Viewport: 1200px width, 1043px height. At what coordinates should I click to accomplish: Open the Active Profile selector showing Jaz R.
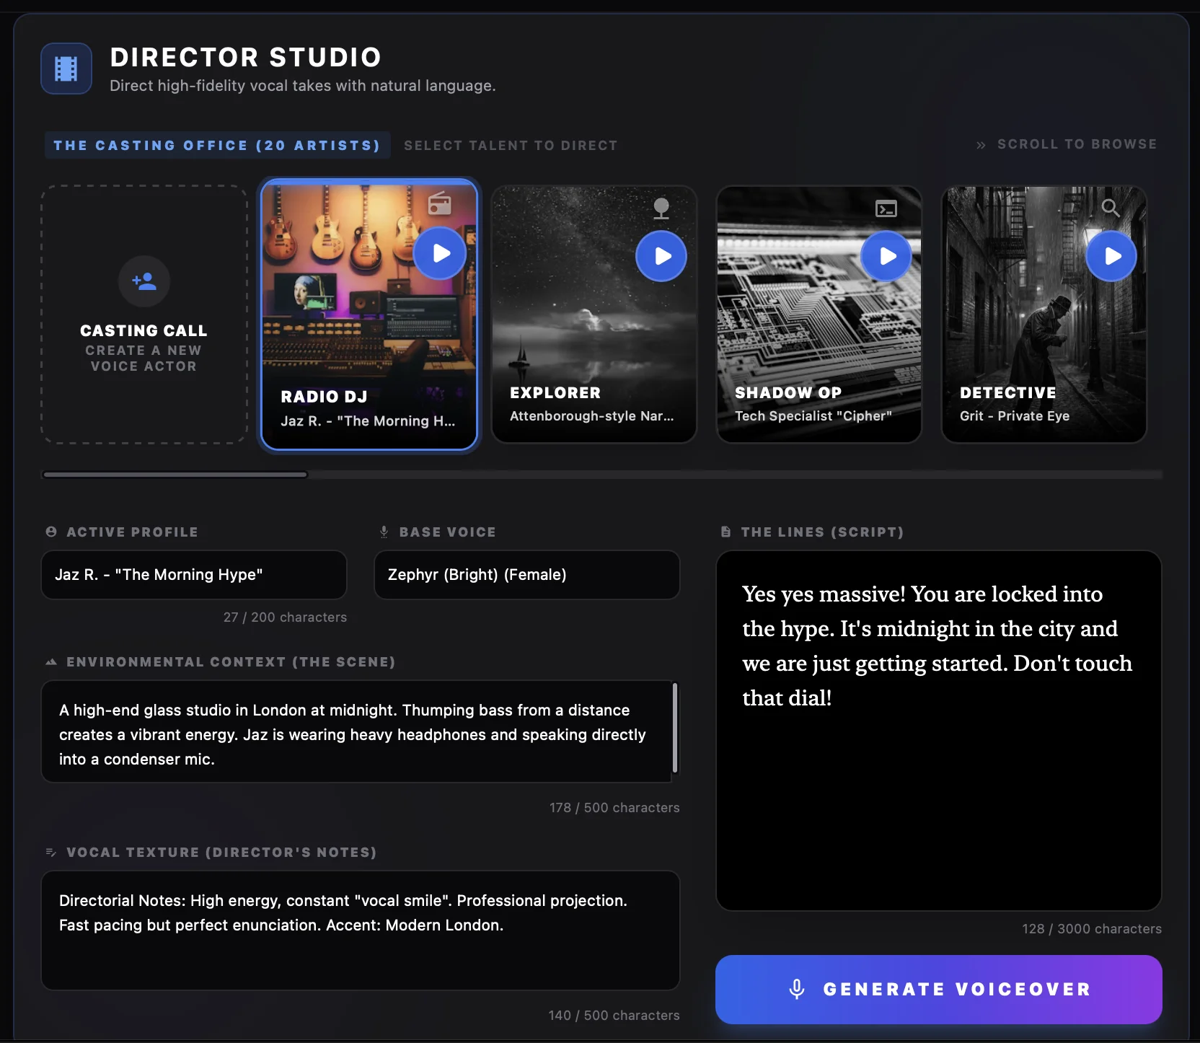coord(193,575)
